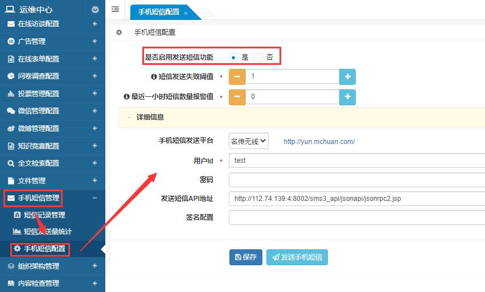Decrease 最近一小时短信数量报警值 with minus button
The height and width of the screenshot is (292, 485).
click(237, 97)
